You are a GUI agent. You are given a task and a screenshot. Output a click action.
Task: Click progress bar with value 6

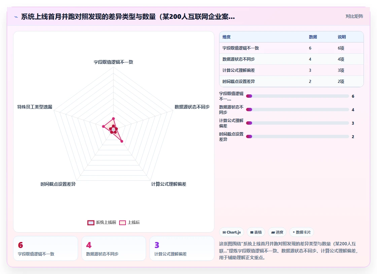(x=298, y=96)
